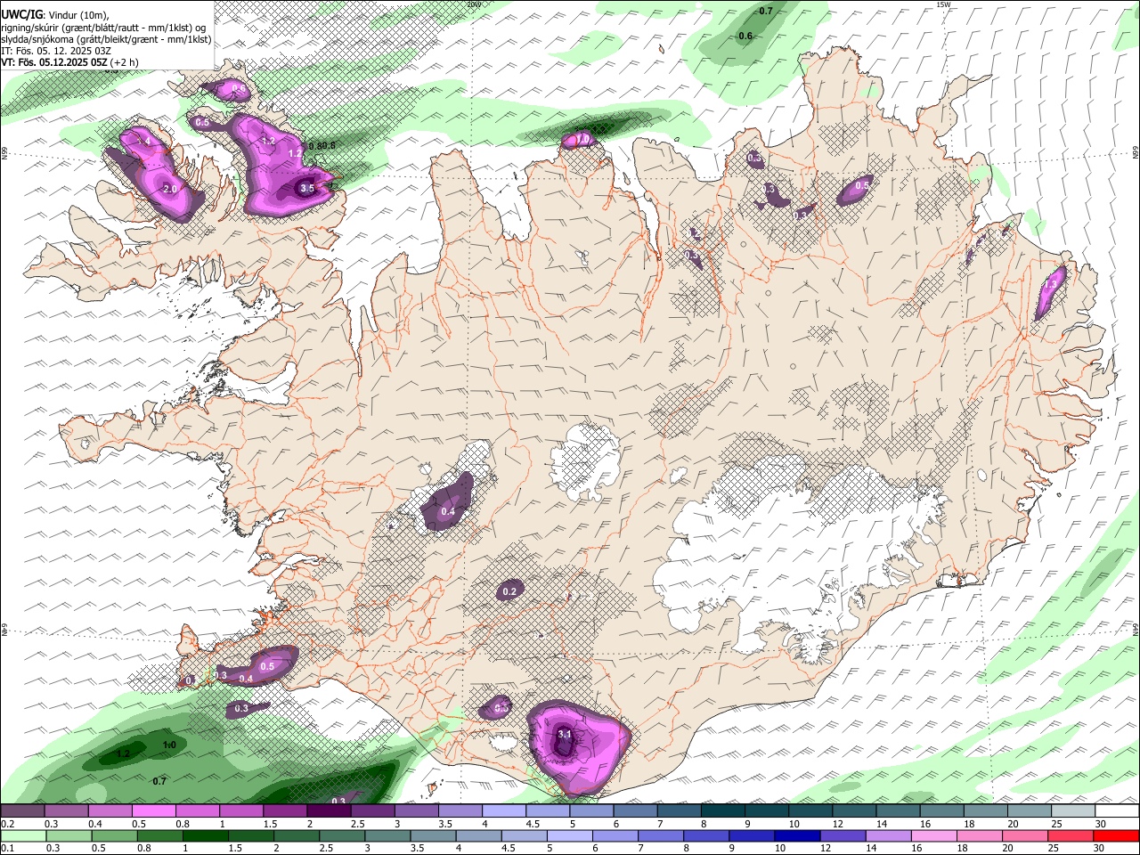Image resolution: width=1140 pixels, height=855 pixels.
Task: Pick the 0.5–0.8 rain legend swatch
Action: (x=114, y=835)
